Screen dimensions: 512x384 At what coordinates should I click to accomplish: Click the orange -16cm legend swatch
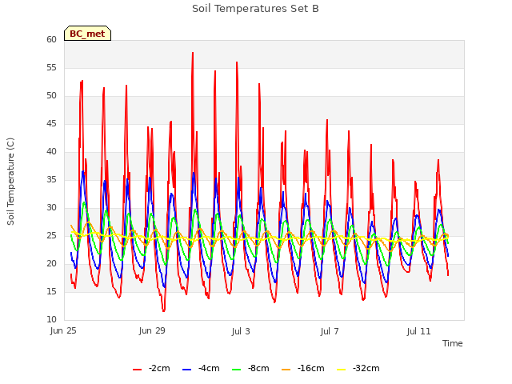pos(286,370)
